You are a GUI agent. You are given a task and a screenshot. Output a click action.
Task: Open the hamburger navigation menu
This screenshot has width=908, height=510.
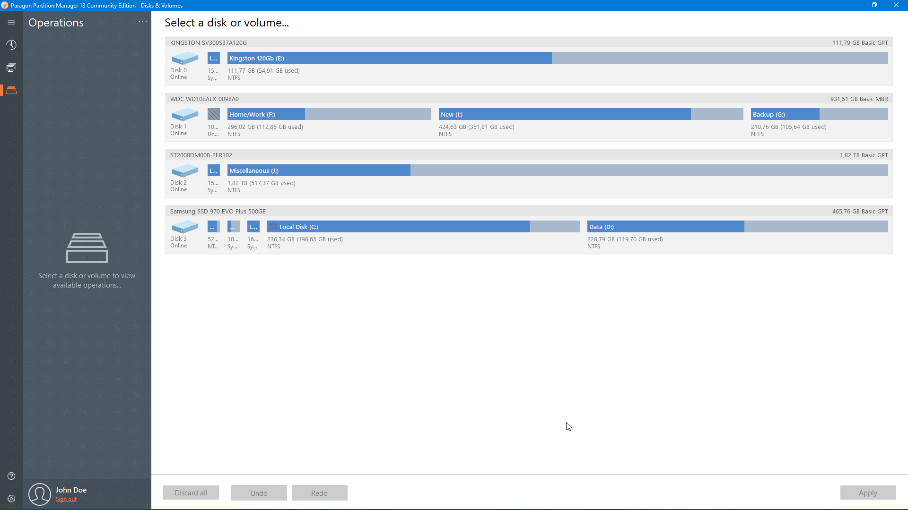pyautogui.click(x=11, y=22)
